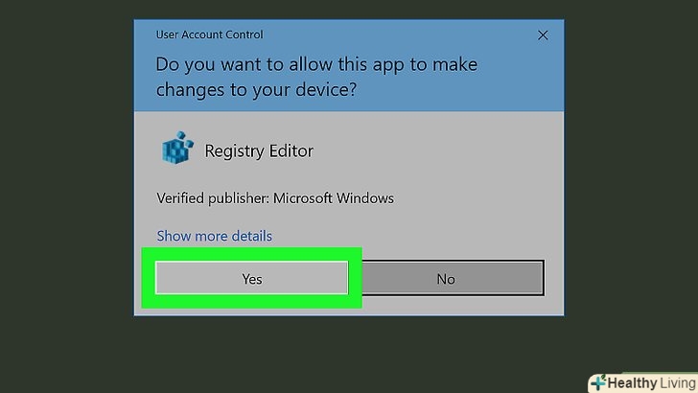Close the User Account Control dialog
This screenshot has height=393, width=698.
tap(543, 35)
